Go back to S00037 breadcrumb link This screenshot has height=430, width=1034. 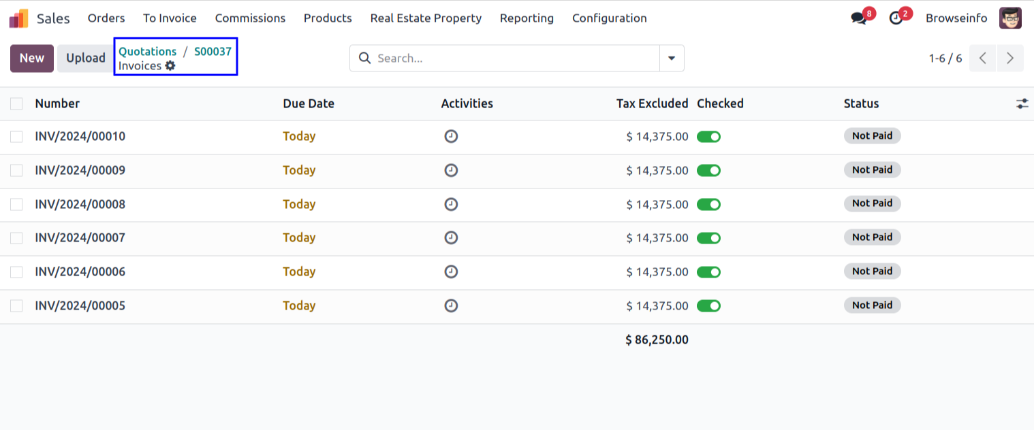click(x=213, y=52)
